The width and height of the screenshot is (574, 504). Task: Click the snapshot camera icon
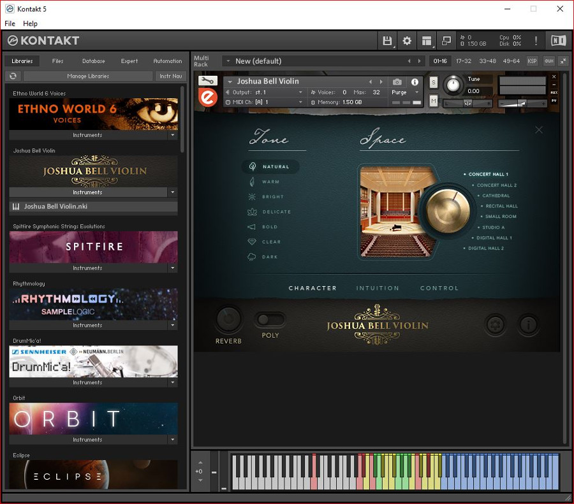[397, 82]
